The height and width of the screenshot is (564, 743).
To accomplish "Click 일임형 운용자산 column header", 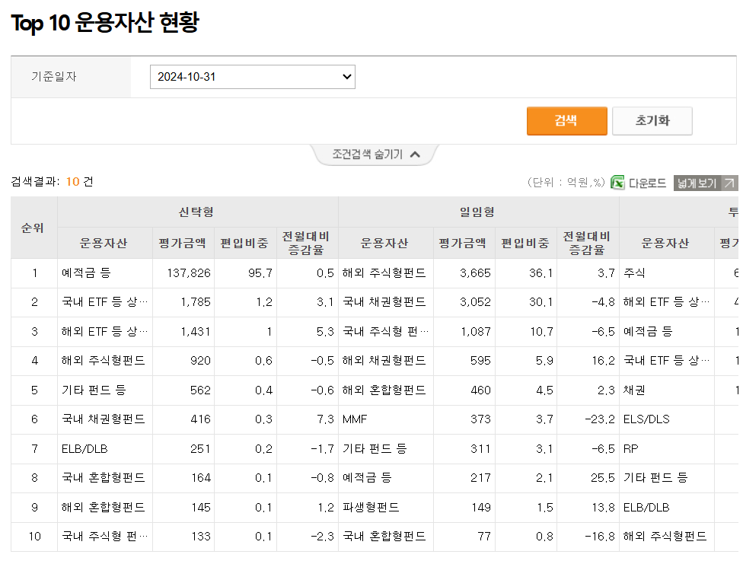I will [384, 243].
